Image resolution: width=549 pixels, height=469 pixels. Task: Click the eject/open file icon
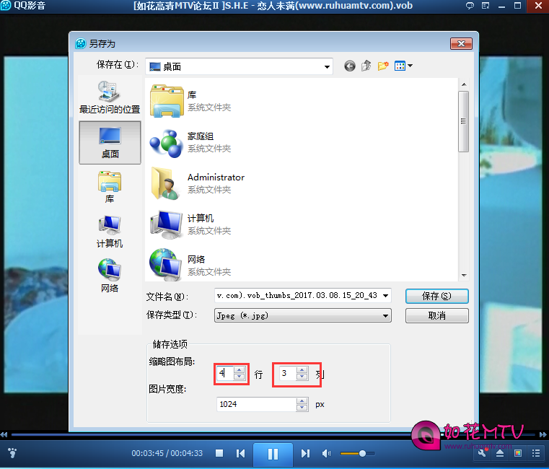tap(500, 453)
